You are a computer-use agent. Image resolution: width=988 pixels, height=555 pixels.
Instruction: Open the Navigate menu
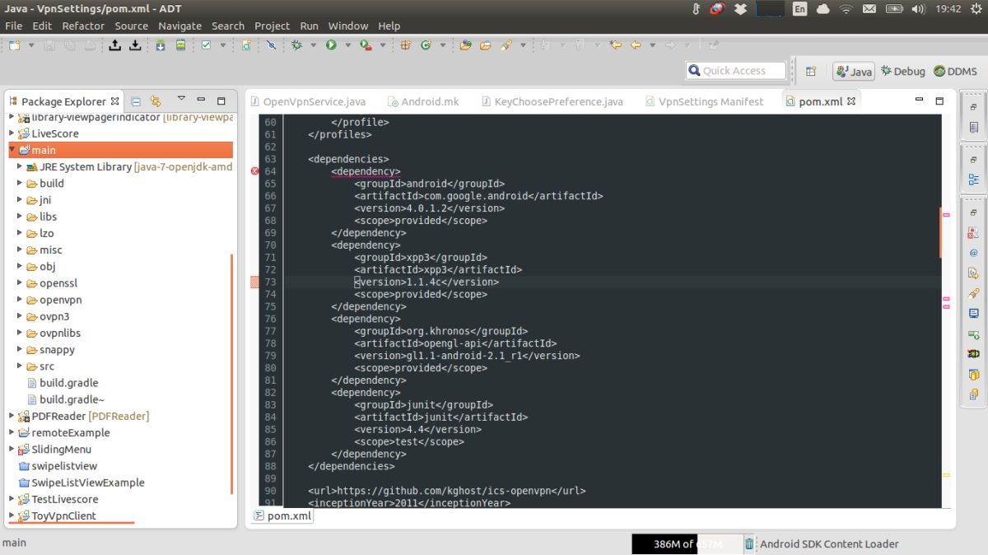click(179, 26)
